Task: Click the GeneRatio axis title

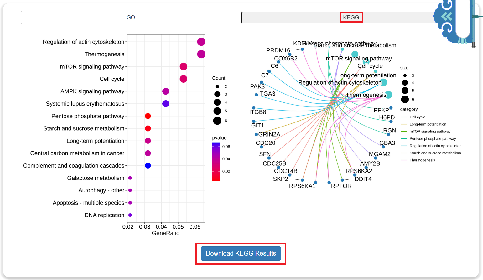Action: point(165,233)
